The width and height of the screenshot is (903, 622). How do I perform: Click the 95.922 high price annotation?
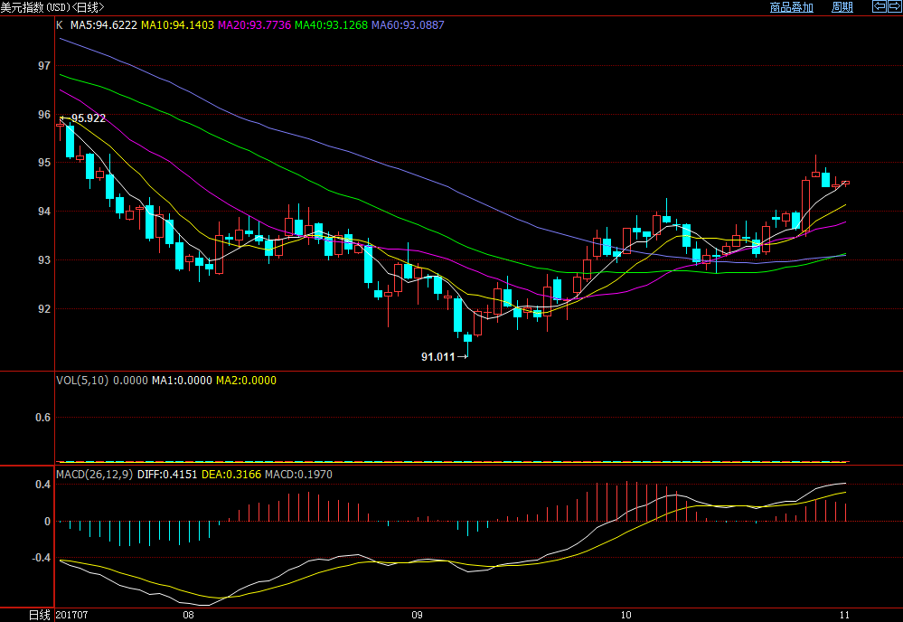(x=88, y=118)
